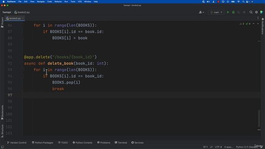Viewport: 265px width, 149px height.
Task: Open the Python Packages tool window
Action: [x=42, y=142]
